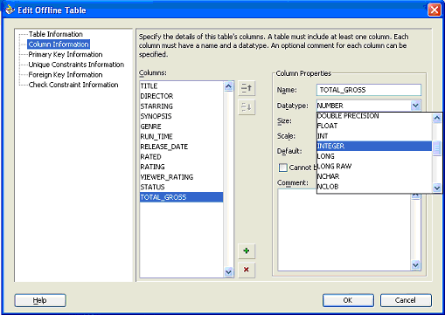This screenshot has width=445, height=315.
Task: Select the GENRE column
Action: 182,127
